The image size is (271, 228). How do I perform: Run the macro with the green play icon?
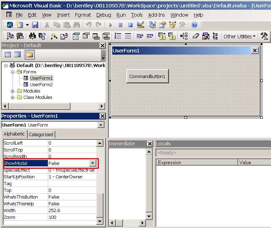(x=111, y=25)
